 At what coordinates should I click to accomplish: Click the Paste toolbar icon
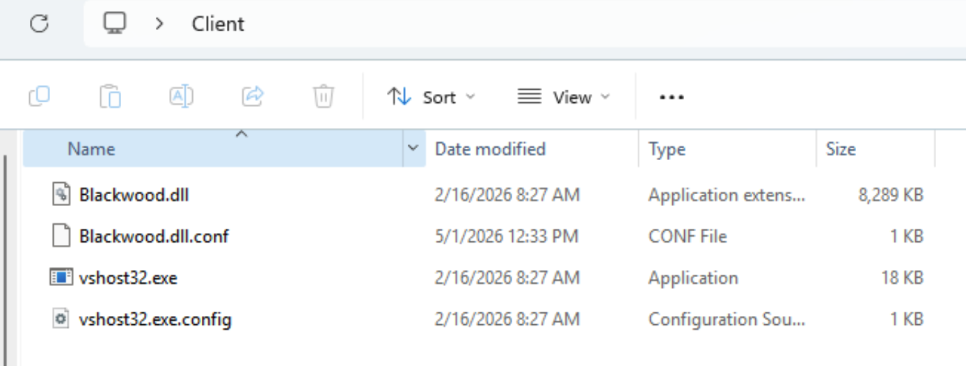[x=110, y=96]
